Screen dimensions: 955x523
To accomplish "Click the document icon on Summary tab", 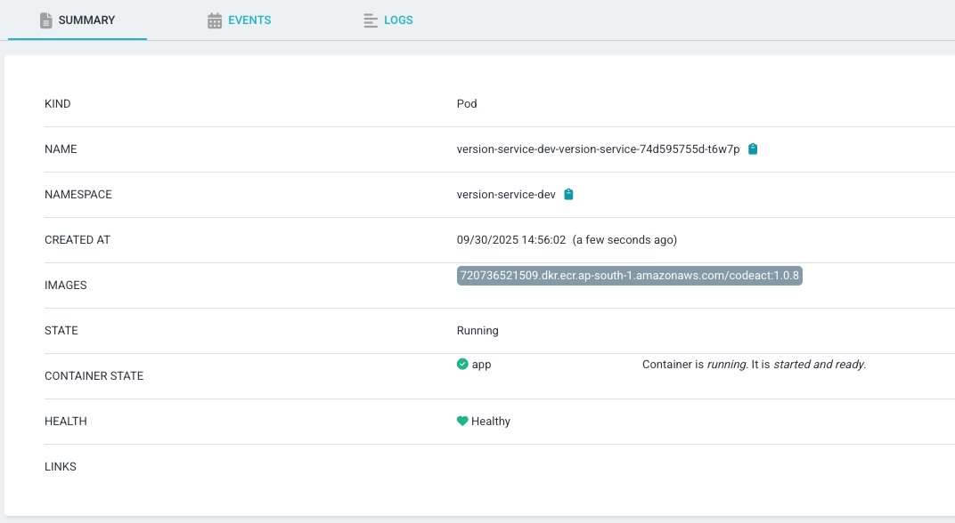I will coord(46,20).
